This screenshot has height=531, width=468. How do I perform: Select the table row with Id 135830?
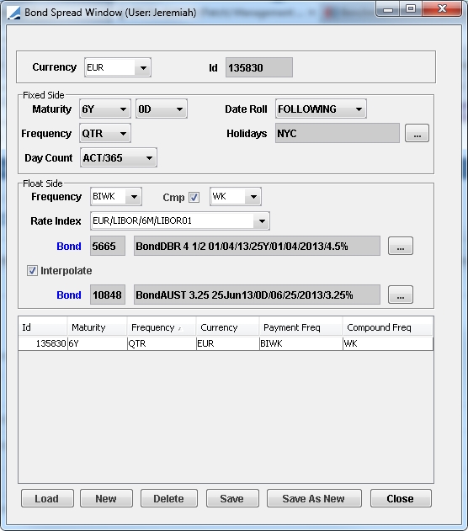226,343
